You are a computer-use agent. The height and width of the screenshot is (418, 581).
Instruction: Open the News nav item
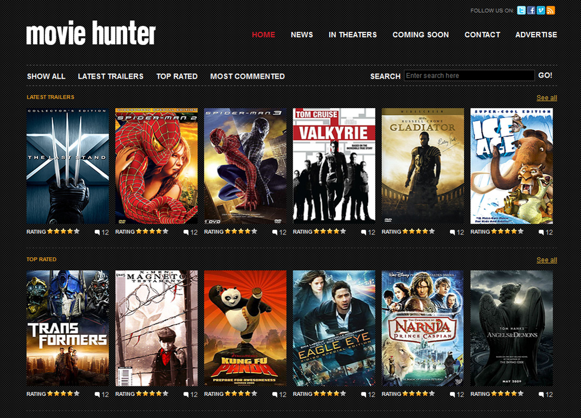(x=302, y=35)
